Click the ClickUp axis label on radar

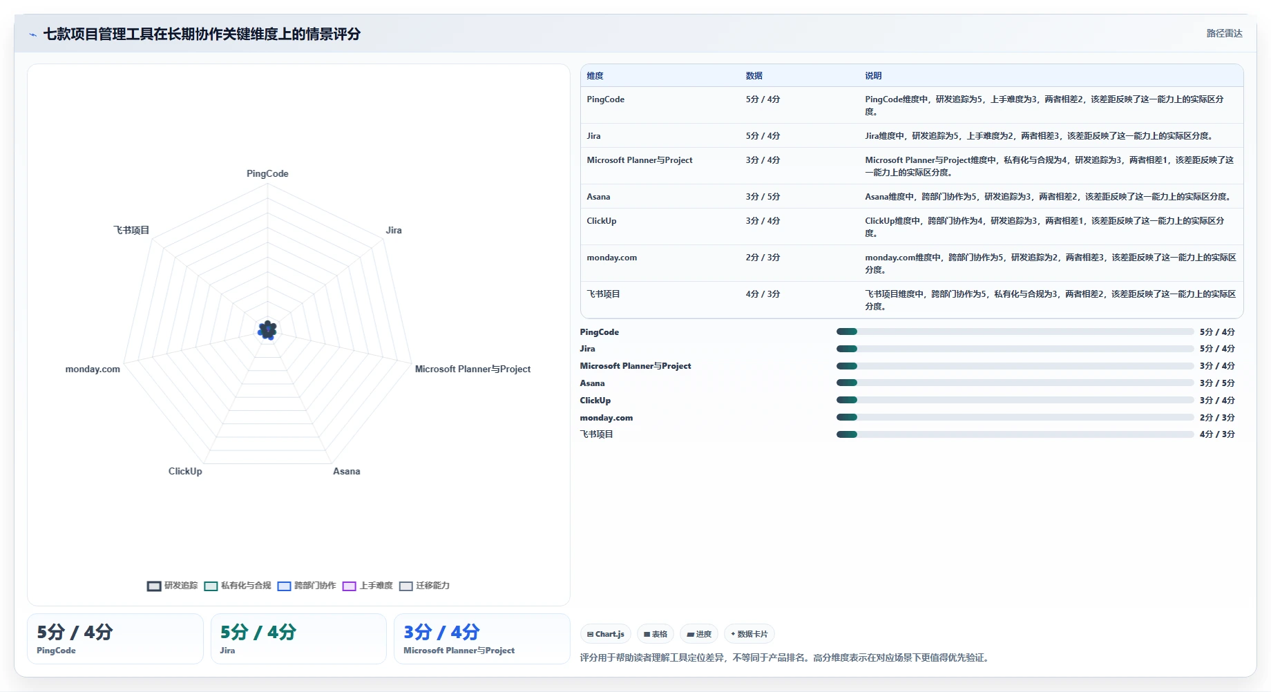tap(185, 471)
